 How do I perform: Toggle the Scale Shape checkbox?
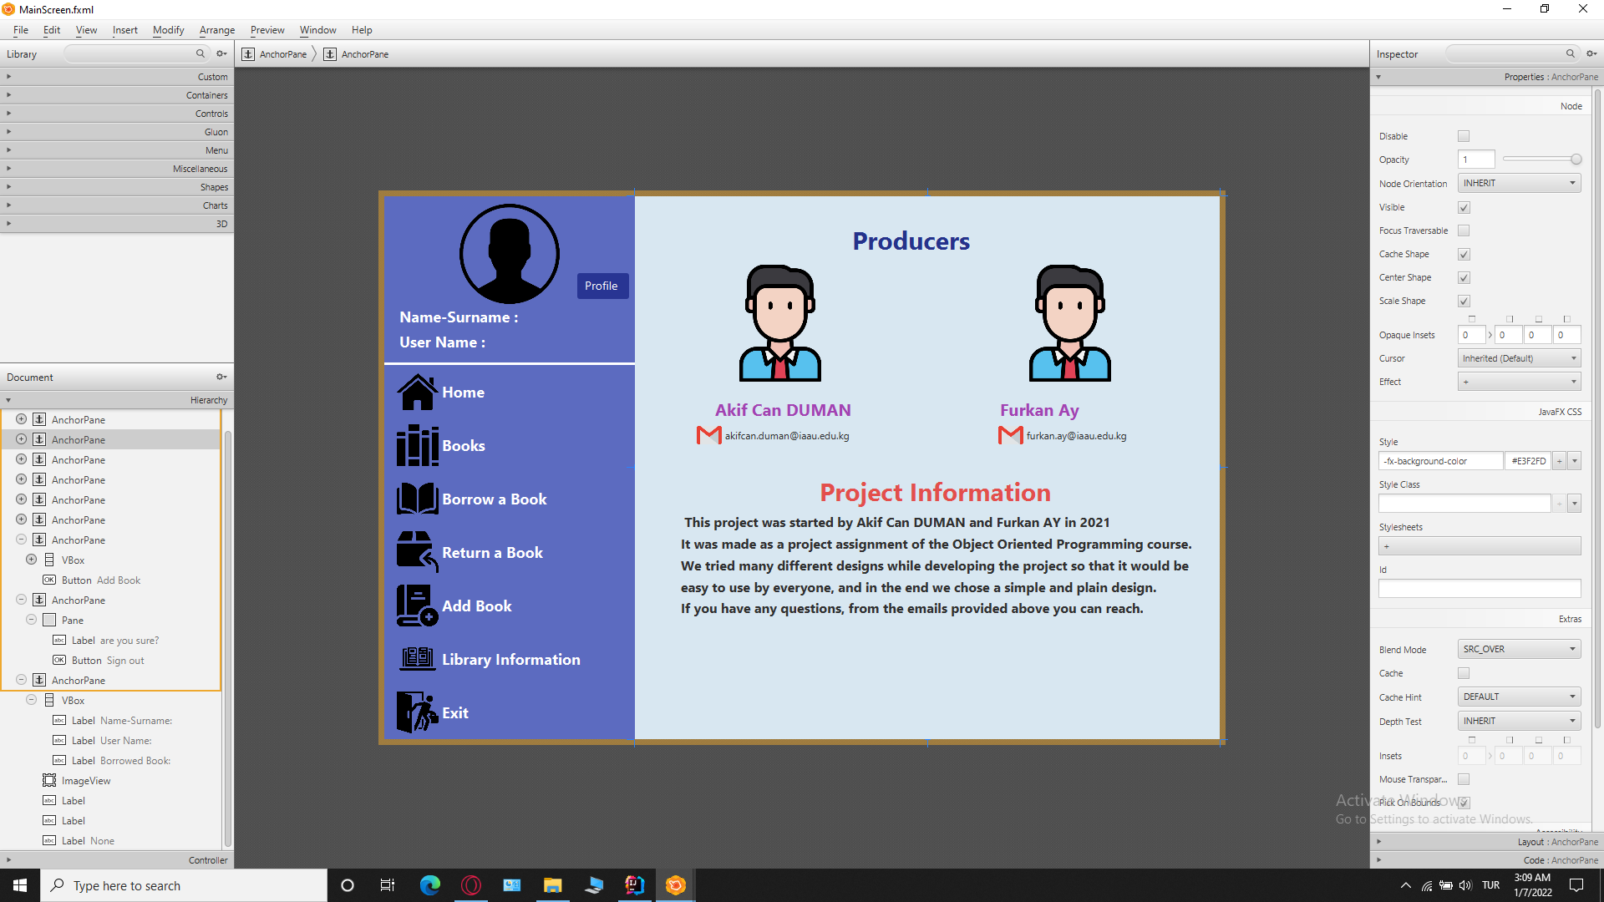coord(1464,301)
